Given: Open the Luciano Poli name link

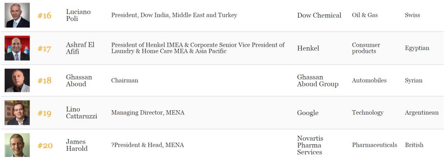Looking at the screenshot, I should click(x=78, y=15).
